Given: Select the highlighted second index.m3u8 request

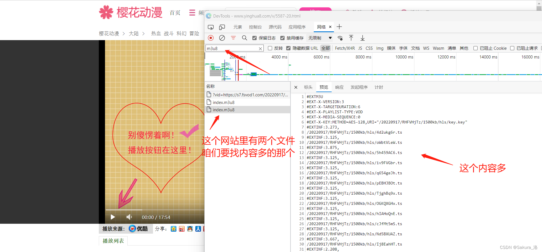Looking at the screenshot, I should 248,110.
